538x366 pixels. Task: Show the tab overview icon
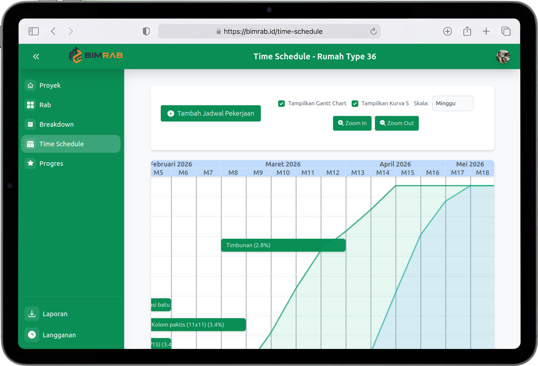[506, 31]
